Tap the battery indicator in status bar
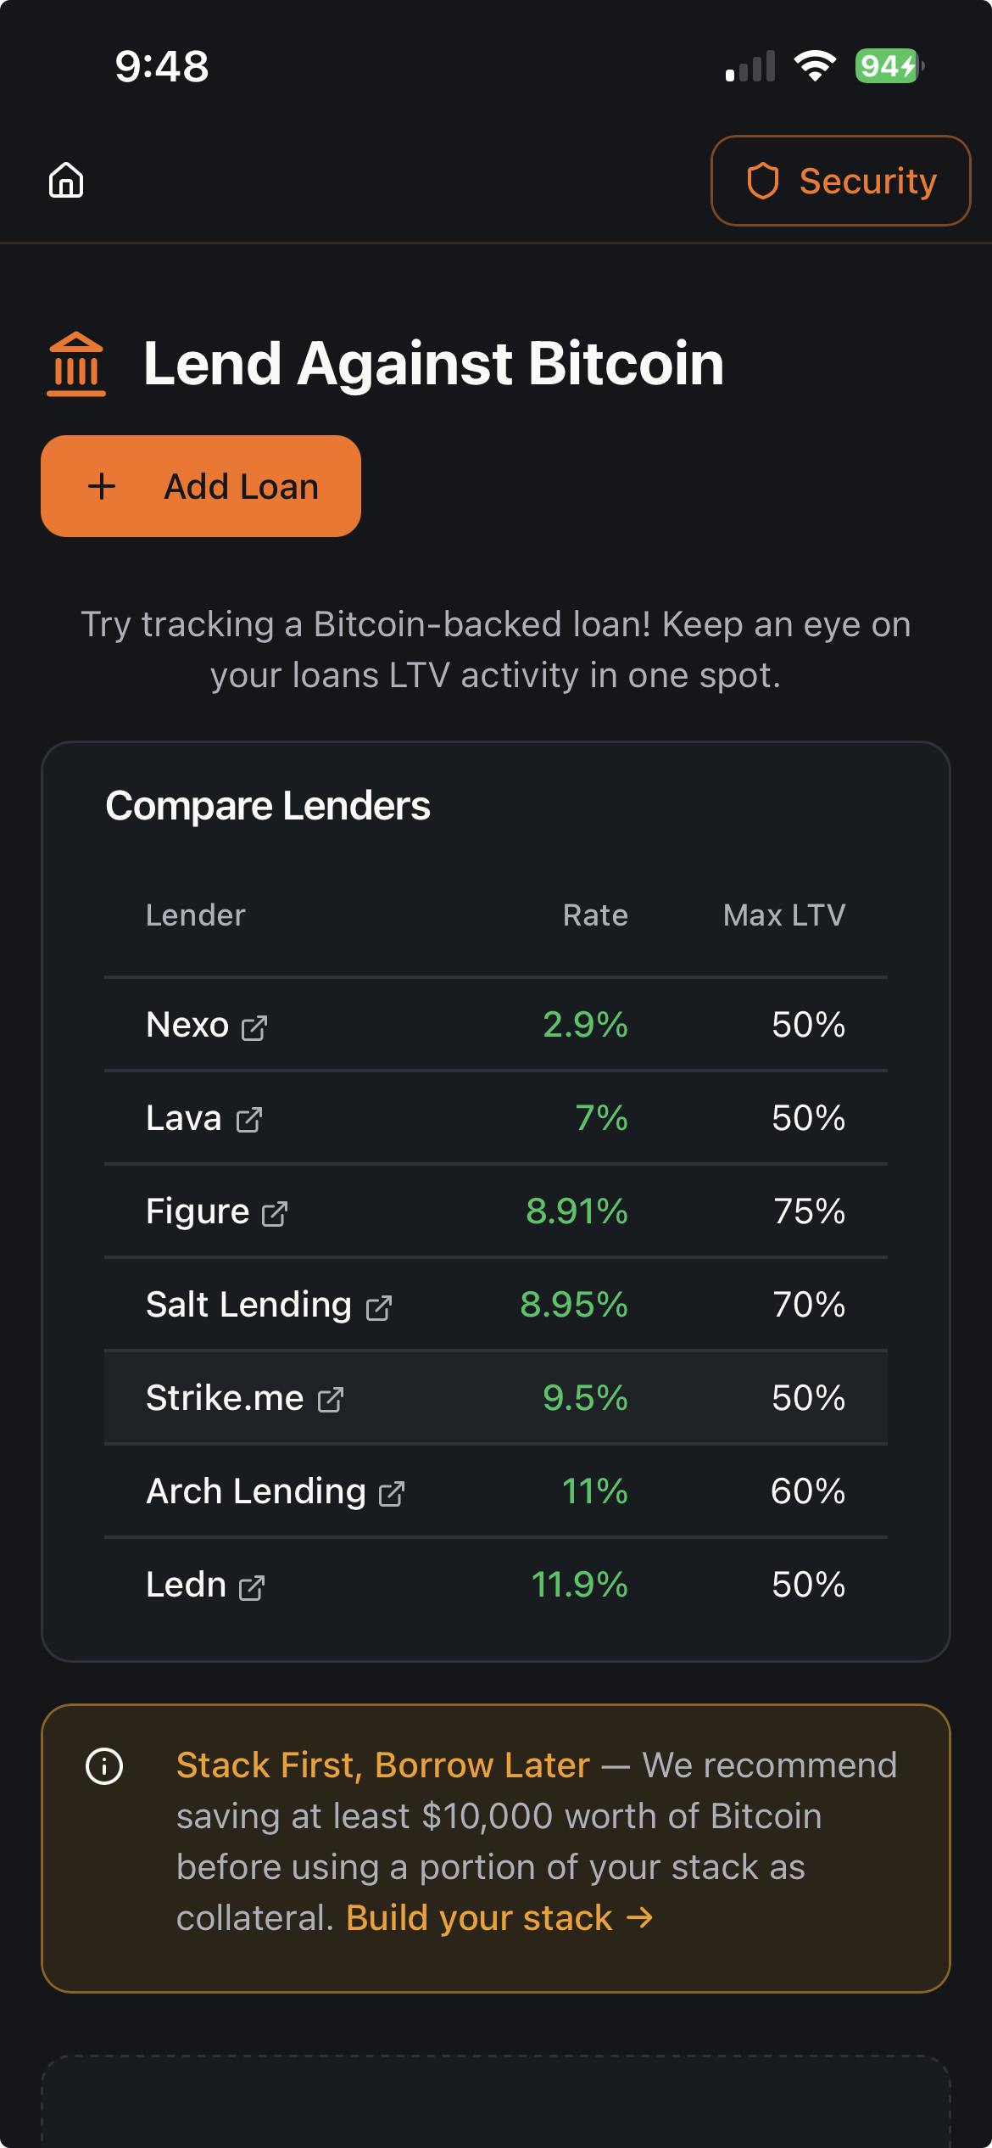Viewport: 992px width, 2148px height. [888, 66]
